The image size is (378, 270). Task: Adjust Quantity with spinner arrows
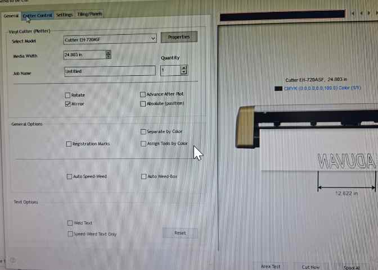tap(184, 70)
